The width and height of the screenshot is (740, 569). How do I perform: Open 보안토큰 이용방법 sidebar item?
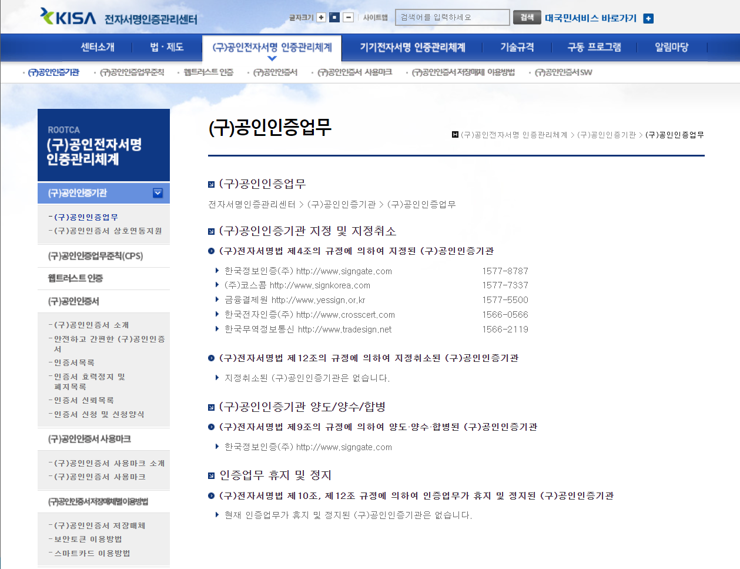88,539
